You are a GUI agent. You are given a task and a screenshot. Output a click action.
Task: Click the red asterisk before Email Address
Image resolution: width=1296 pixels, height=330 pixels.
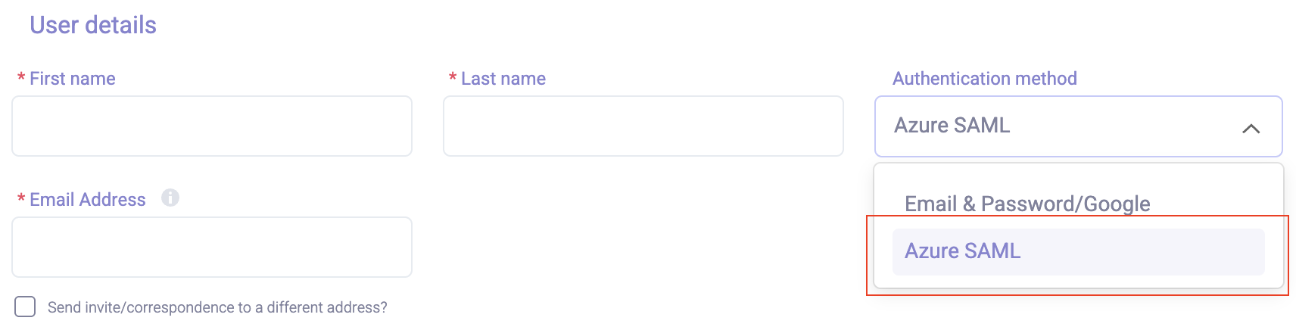21,200
